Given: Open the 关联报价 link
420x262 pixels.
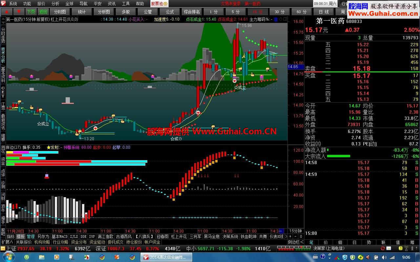Looking at the screenshot, I should pyautogui.click(x=24, y=242).
